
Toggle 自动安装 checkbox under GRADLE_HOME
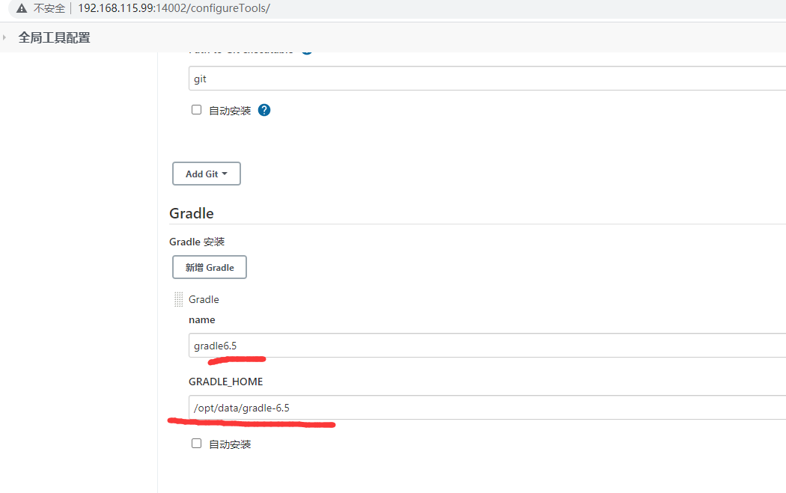[197, 443]
